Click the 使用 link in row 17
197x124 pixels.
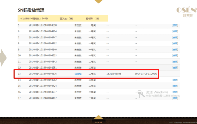[175, 98]
